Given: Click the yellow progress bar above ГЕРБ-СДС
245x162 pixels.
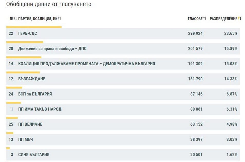Looking at the screenshot, I should [x=34, y=27].
